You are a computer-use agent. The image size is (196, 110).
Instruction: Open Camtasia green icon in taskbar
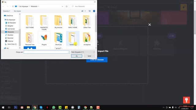60,107
